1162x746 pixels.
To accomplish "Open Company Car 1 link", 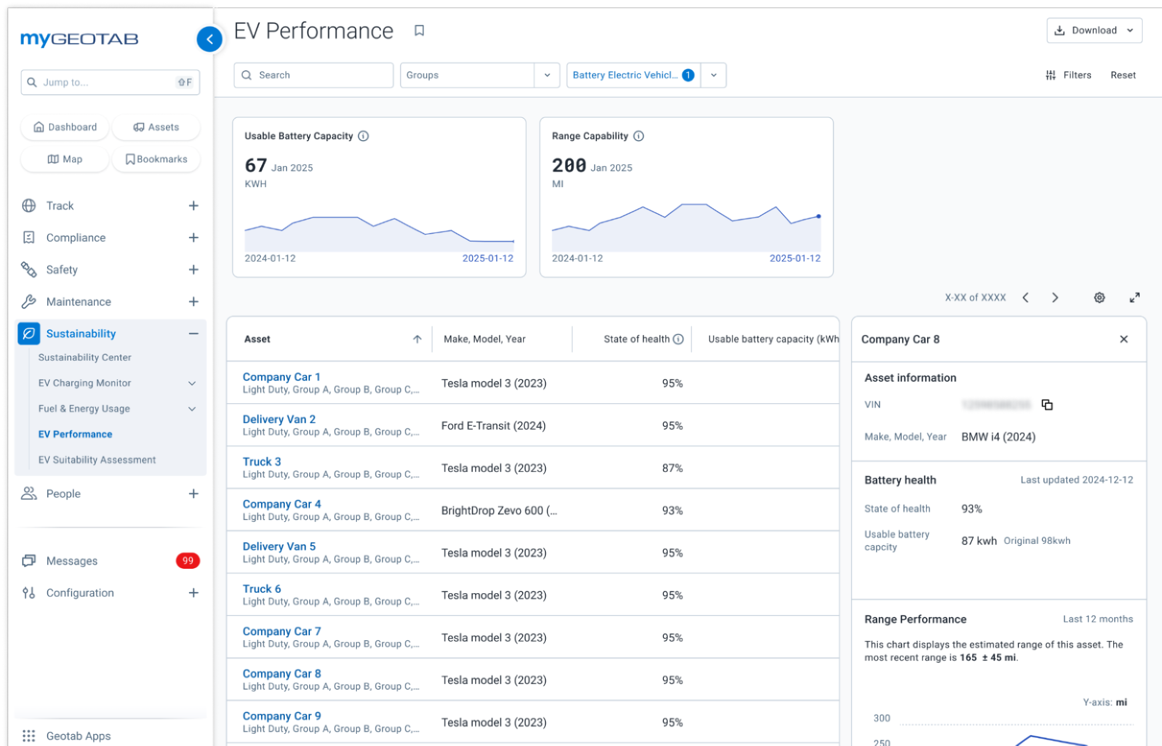I will (281, 376).
